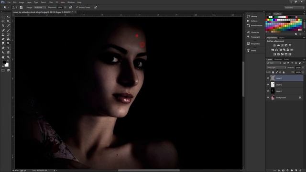Viewport: 306px width, 172px height.
Task: Switch to the Paths tab
Action: [x=286, y=59]
